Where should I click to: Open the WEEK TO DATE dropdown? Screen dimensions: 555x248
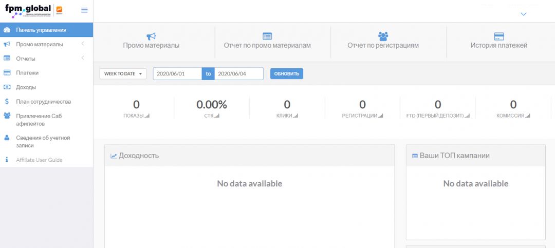(123, 73)
